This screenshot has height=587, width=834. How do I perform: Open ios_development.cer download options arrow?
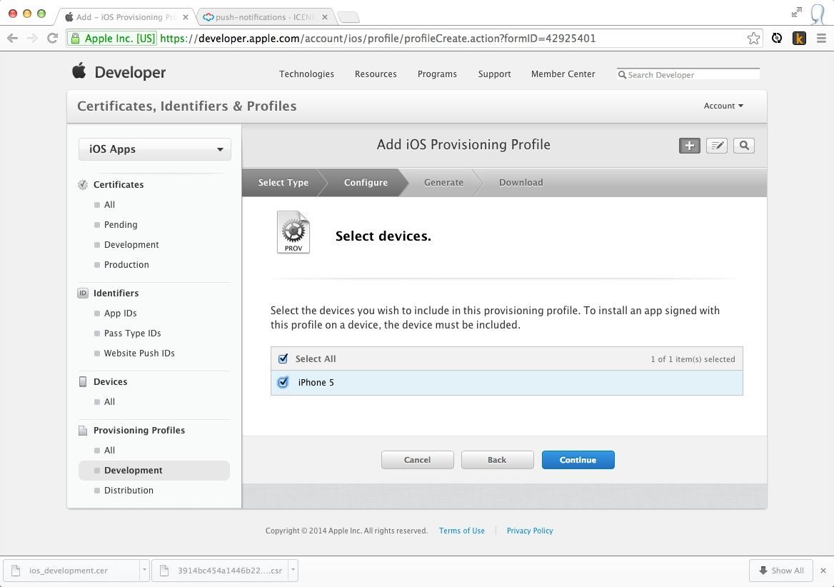point(144,570)
